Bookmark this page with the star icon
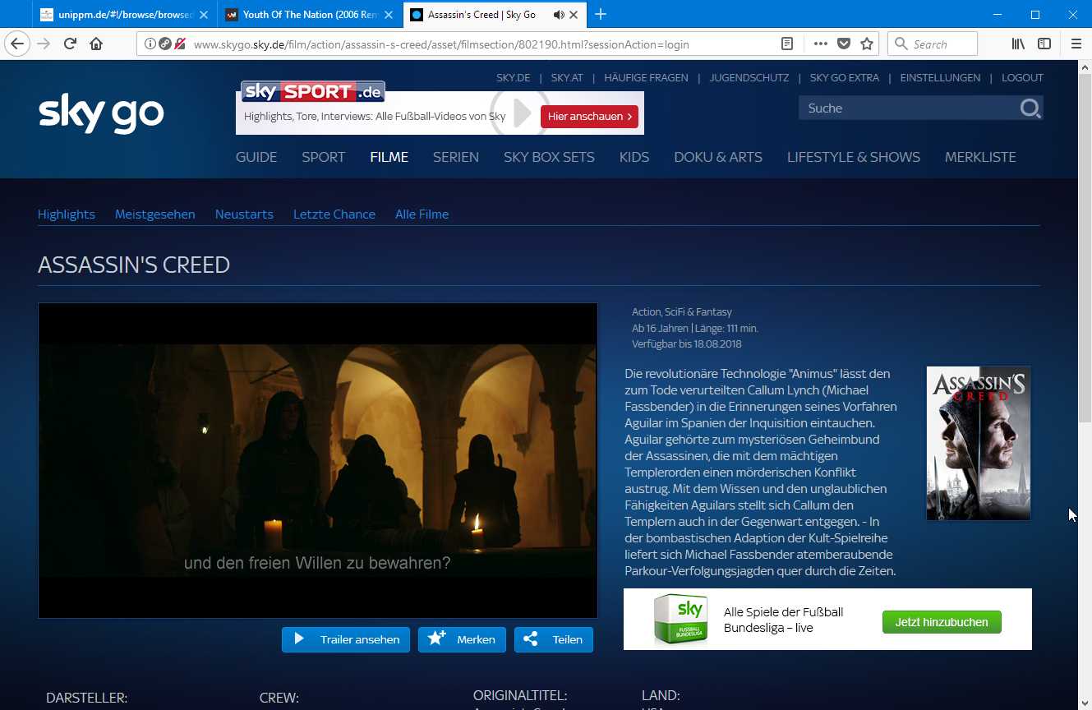This screenshot has width=1092, height=710. click(867, 44)
